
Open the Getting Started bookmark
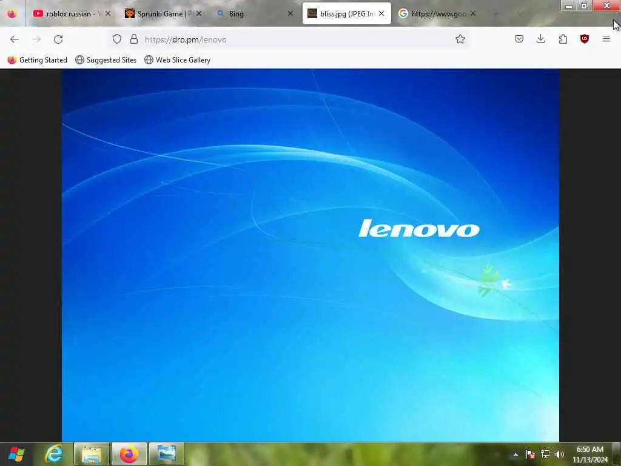pos(37,60)
